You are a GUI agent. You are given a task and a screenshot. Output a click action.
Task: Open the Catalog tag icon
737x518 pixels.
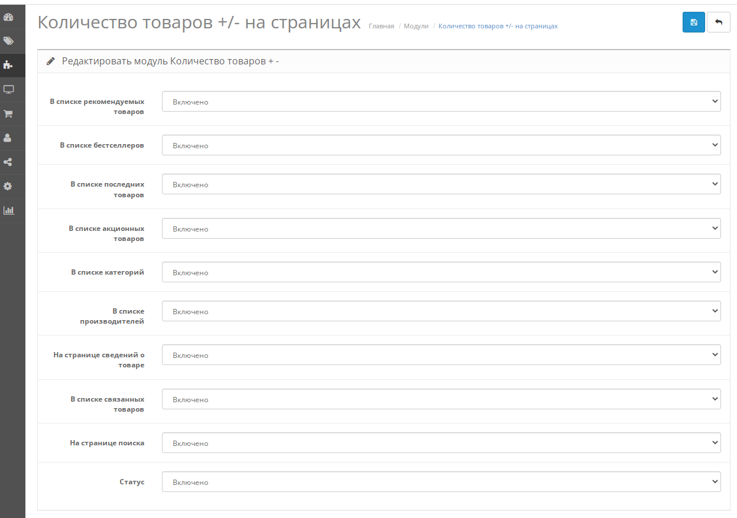[x=8, y=41]
